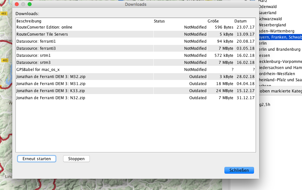Select the RouteConverter Edition: online row
The height and width of the screenshot is (190, 302).
point(44,27)
